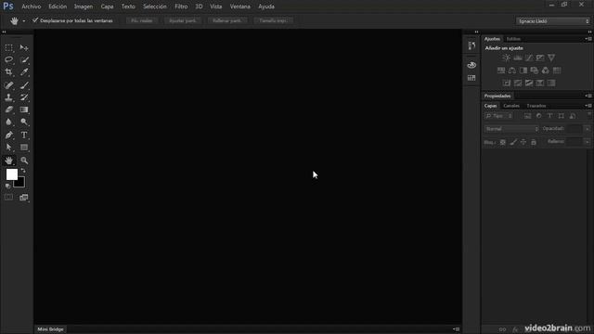
Task: Change the screen mode
Action: point(24,198)
